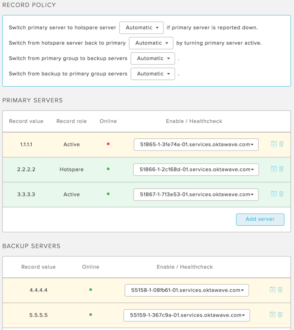Click the red offline status dot for 1.1.1.1

point(108,144)
